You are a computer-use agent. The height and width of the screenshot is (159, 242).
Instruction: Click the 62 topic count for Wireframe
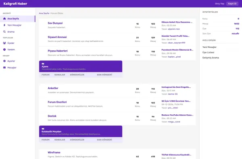pyautogui.click(x=138, y=157)
